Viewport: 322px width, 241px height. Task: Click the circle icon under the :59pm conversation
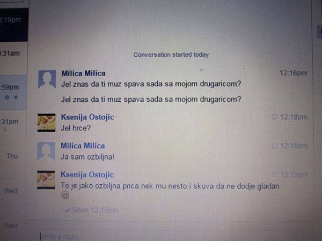[x=7, y=97]
